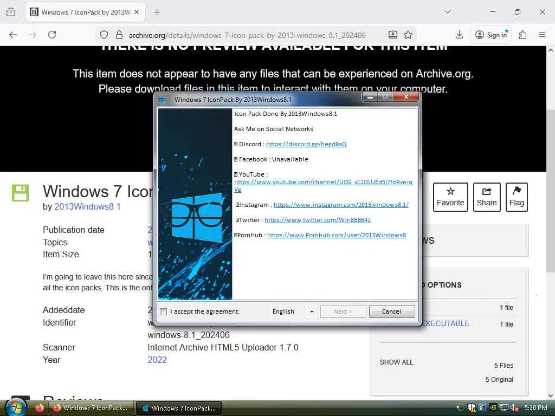Click the NVIDIA tray icon
Screen dimensions: 555x416
coord(493,408)
